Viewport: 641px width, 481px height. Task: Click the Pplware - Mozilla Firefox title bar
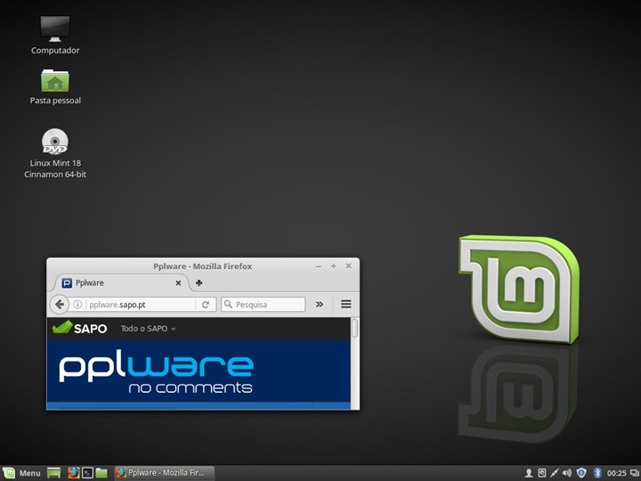[203, 266]
